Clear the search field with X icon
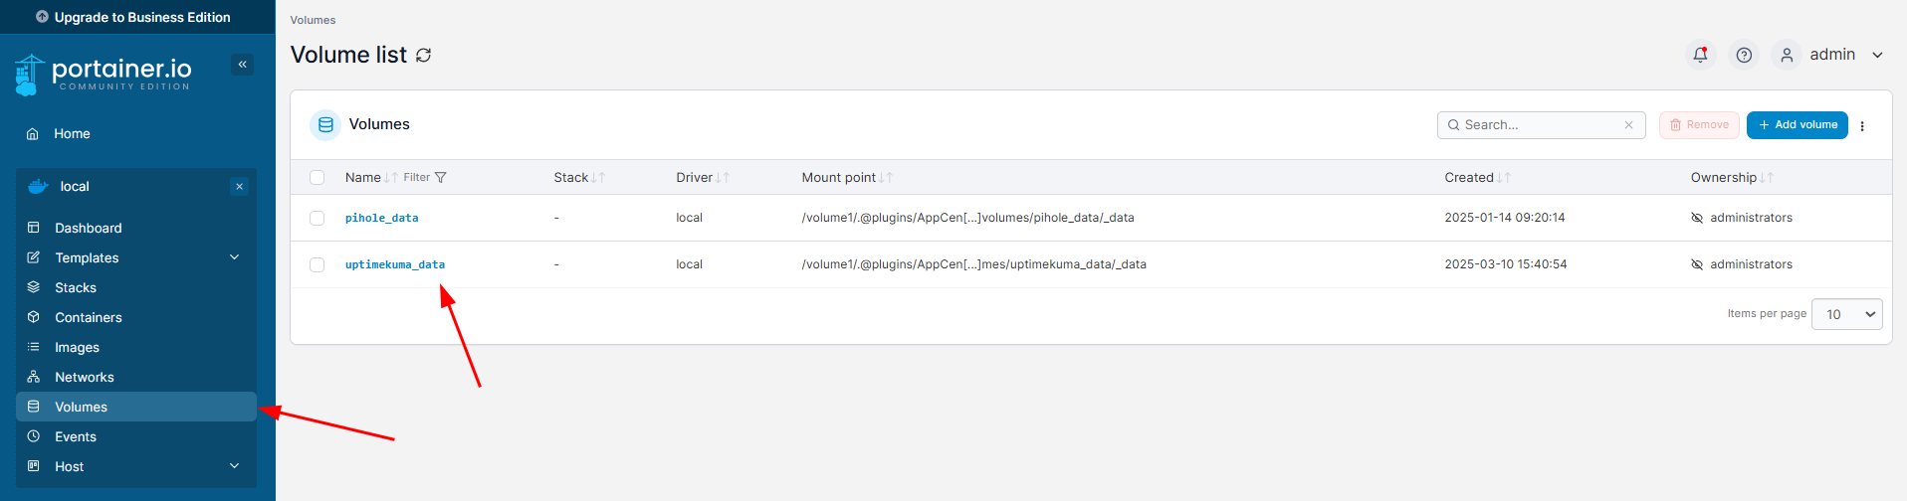This screenshot has height=501, width=1907. click(1628, 125)
